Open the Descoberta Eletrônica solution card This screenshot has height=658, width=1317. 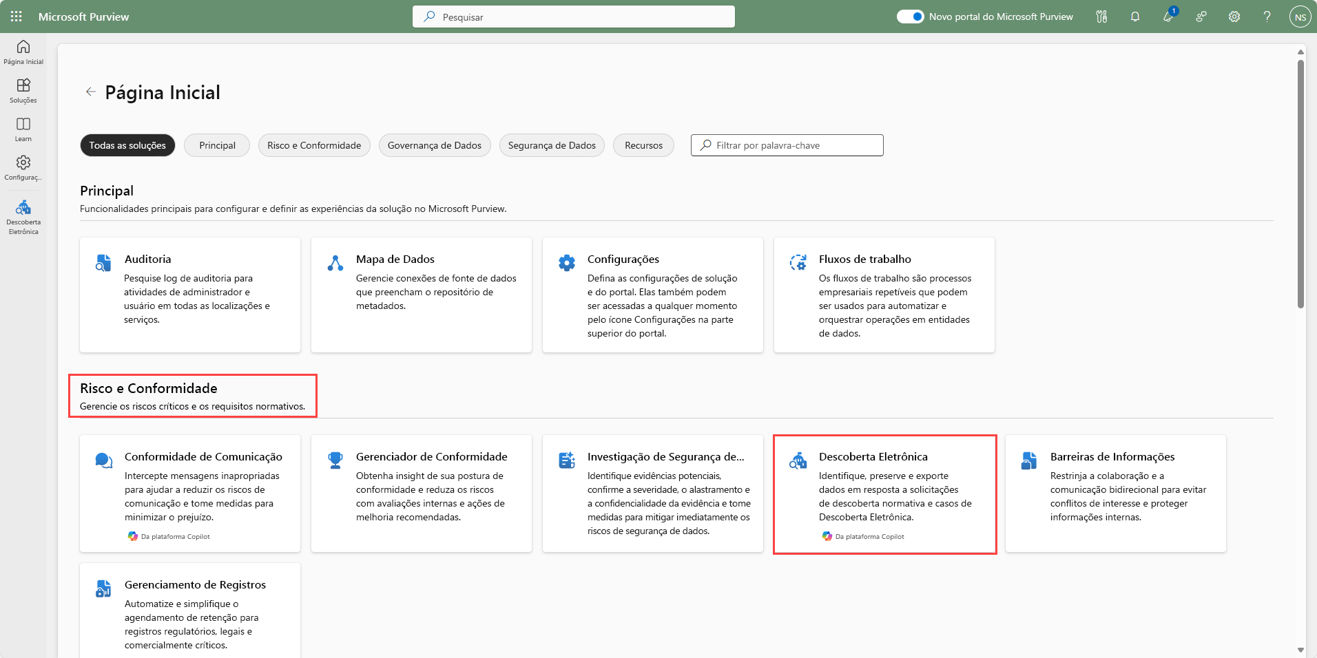[x=884, y=493]
